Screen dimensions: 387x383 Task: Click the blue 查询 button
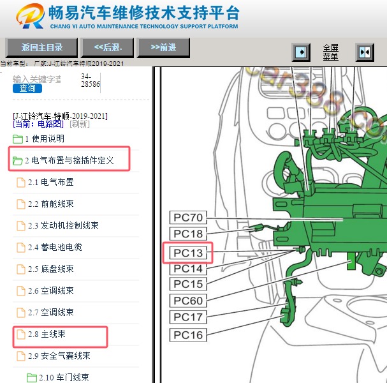27,89
